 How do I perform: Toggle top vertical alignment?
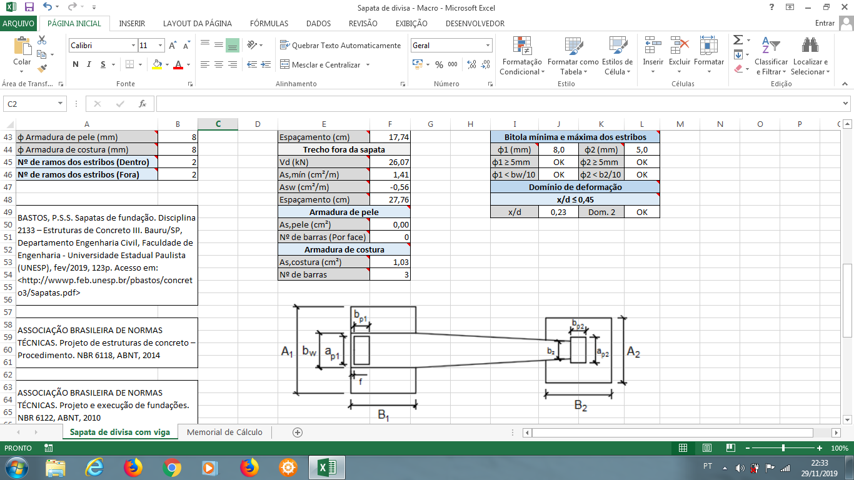click(x=204, y=45)
